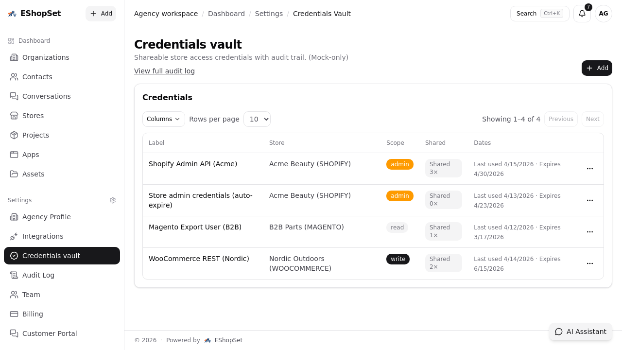Expand the Columns dropdown
This screenshot has height=350, width=622.
(163, 119)
